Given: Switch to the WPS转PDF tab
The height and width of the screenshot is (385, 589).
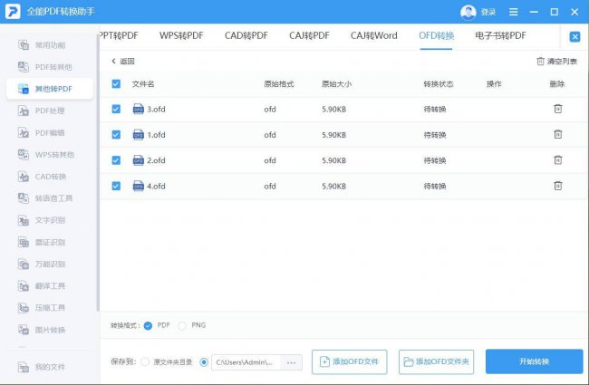Looking at the screenshot, I should click(181, 35).
